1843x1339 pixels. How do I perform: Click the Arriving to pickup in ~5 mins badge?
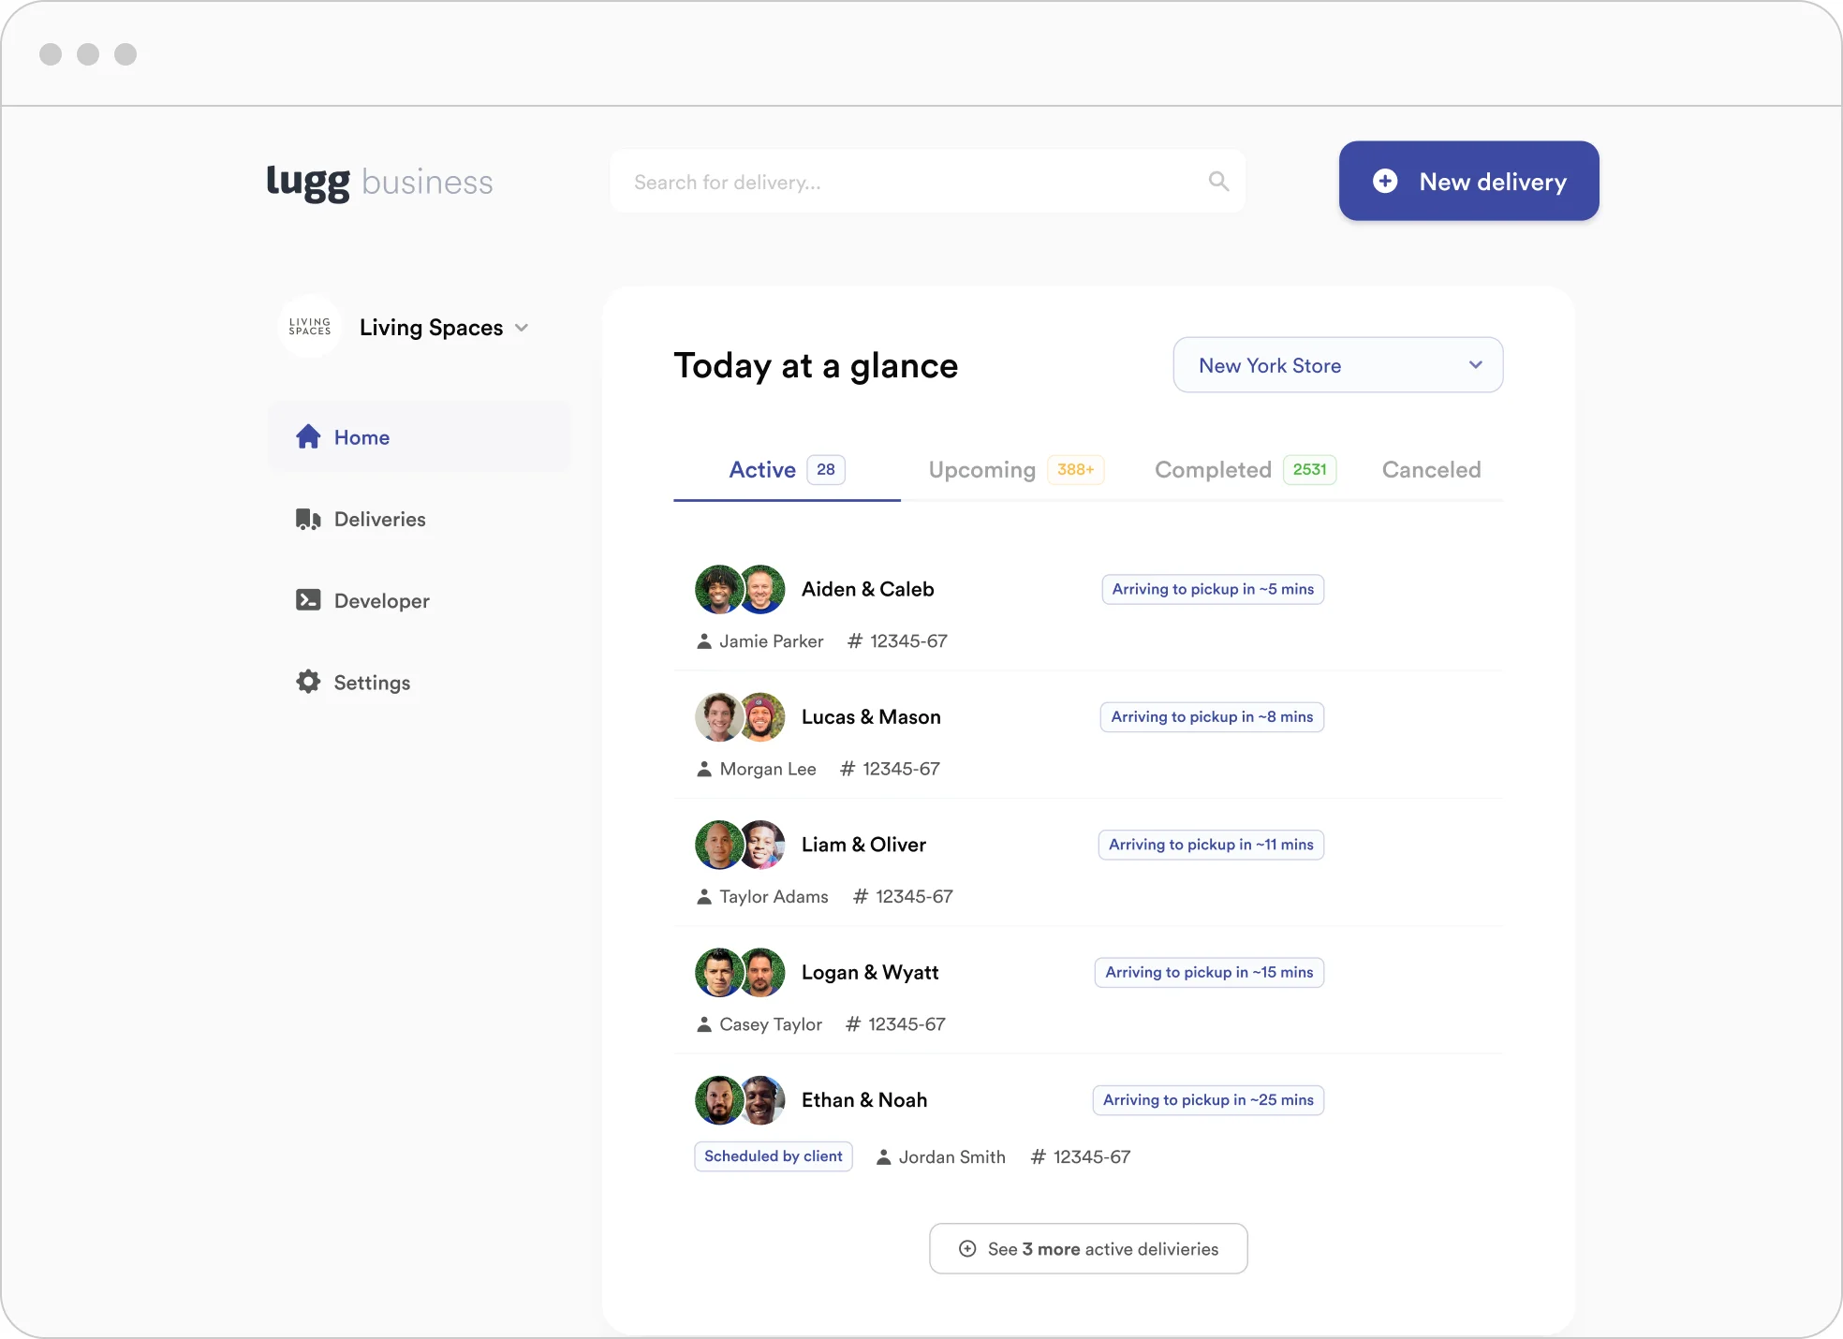[1213, 589]
